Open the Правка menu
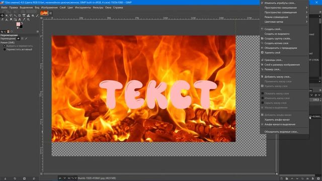 tap(14, 8)
